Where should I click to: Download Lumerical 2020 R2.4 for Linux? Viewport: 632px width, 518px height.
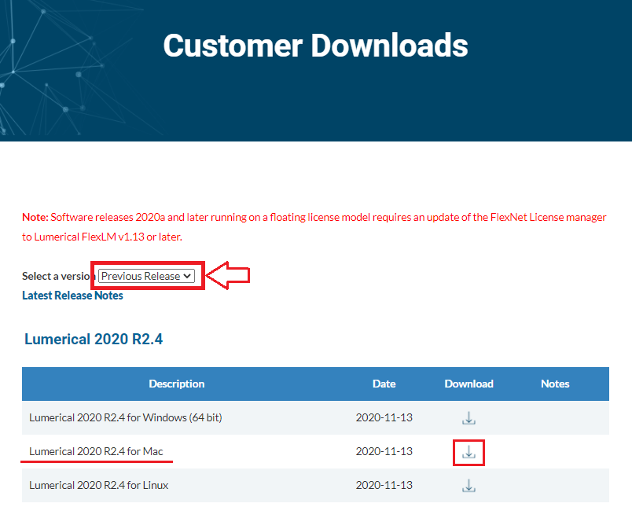pyautogui.click(x=468, y=486)
